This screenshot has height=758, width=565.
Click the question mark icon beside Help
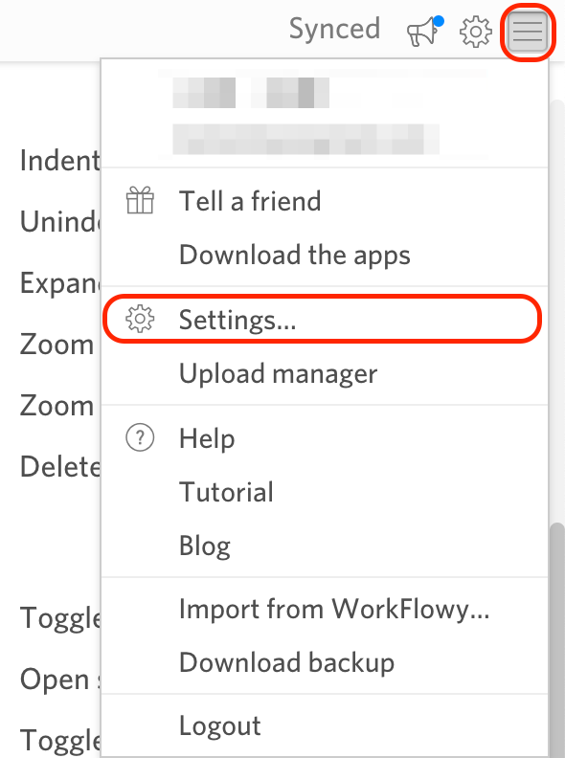click(140, 438)
